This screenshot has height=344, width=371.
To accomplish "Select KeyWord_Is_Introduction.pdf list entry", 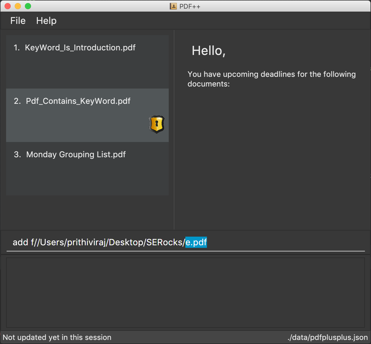I will click(87, 62).
